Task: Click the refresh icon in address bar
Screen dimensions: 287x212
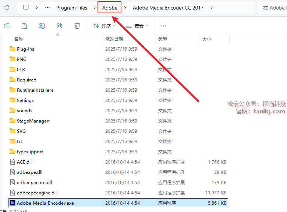Action: pos(7,8)
